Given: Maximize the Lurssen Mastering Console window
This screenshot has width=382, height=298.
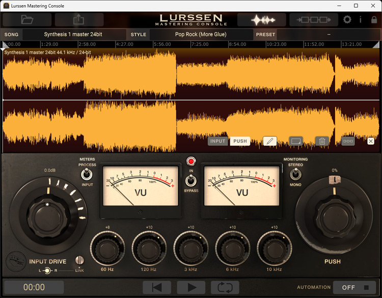Looking at the screenshot, I should point(356,6).
